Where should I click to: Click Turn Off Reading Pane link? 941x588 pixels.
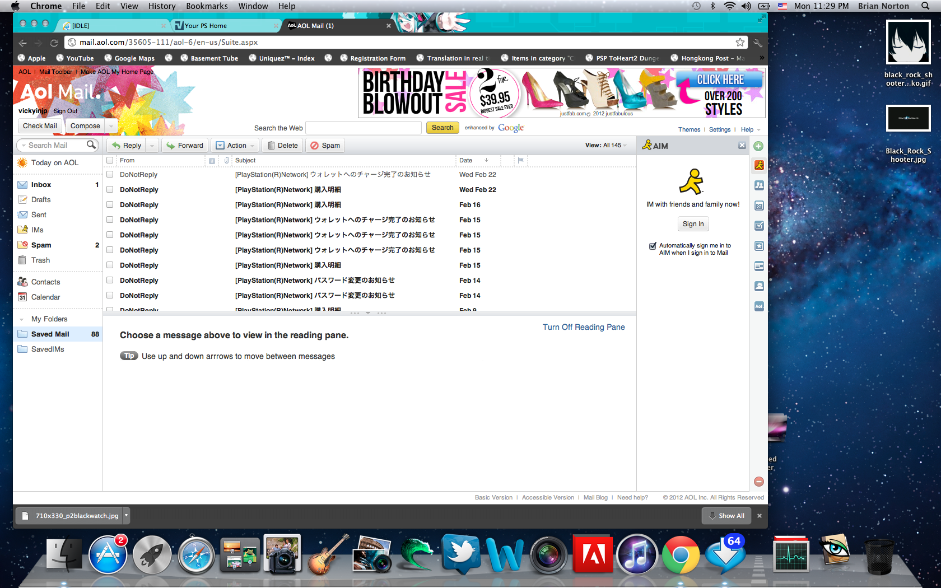tap(584, 327)
